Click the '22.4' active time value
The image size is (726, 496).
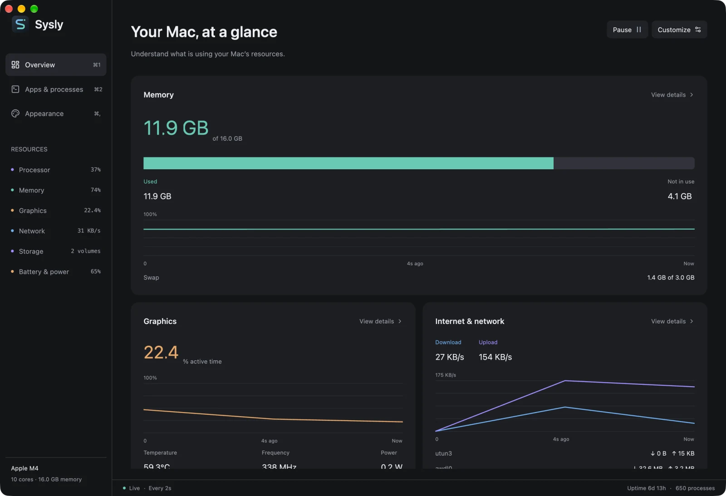[x=161, y=353]
